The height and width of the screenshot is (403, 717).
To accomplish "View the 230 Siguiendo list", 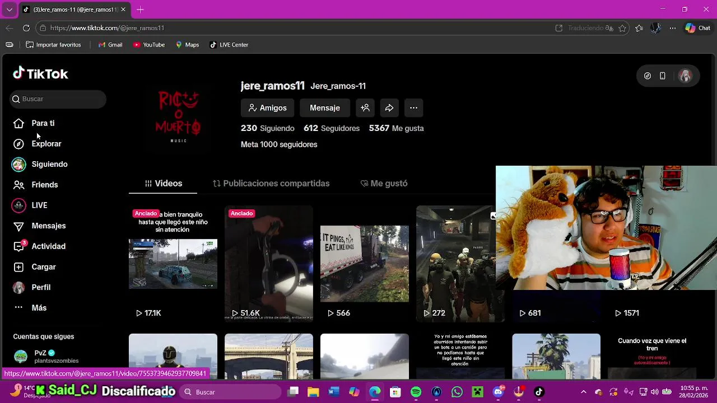I will (267, 128).
